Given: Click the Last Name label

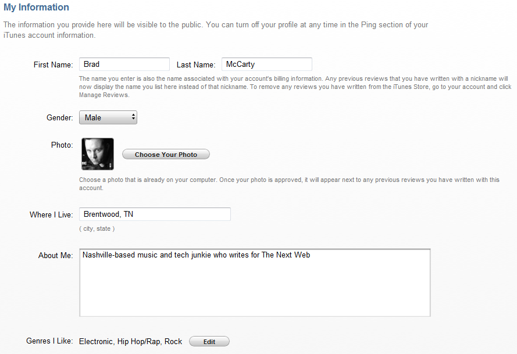Looking at the screenshot, I should click(196, 65).
